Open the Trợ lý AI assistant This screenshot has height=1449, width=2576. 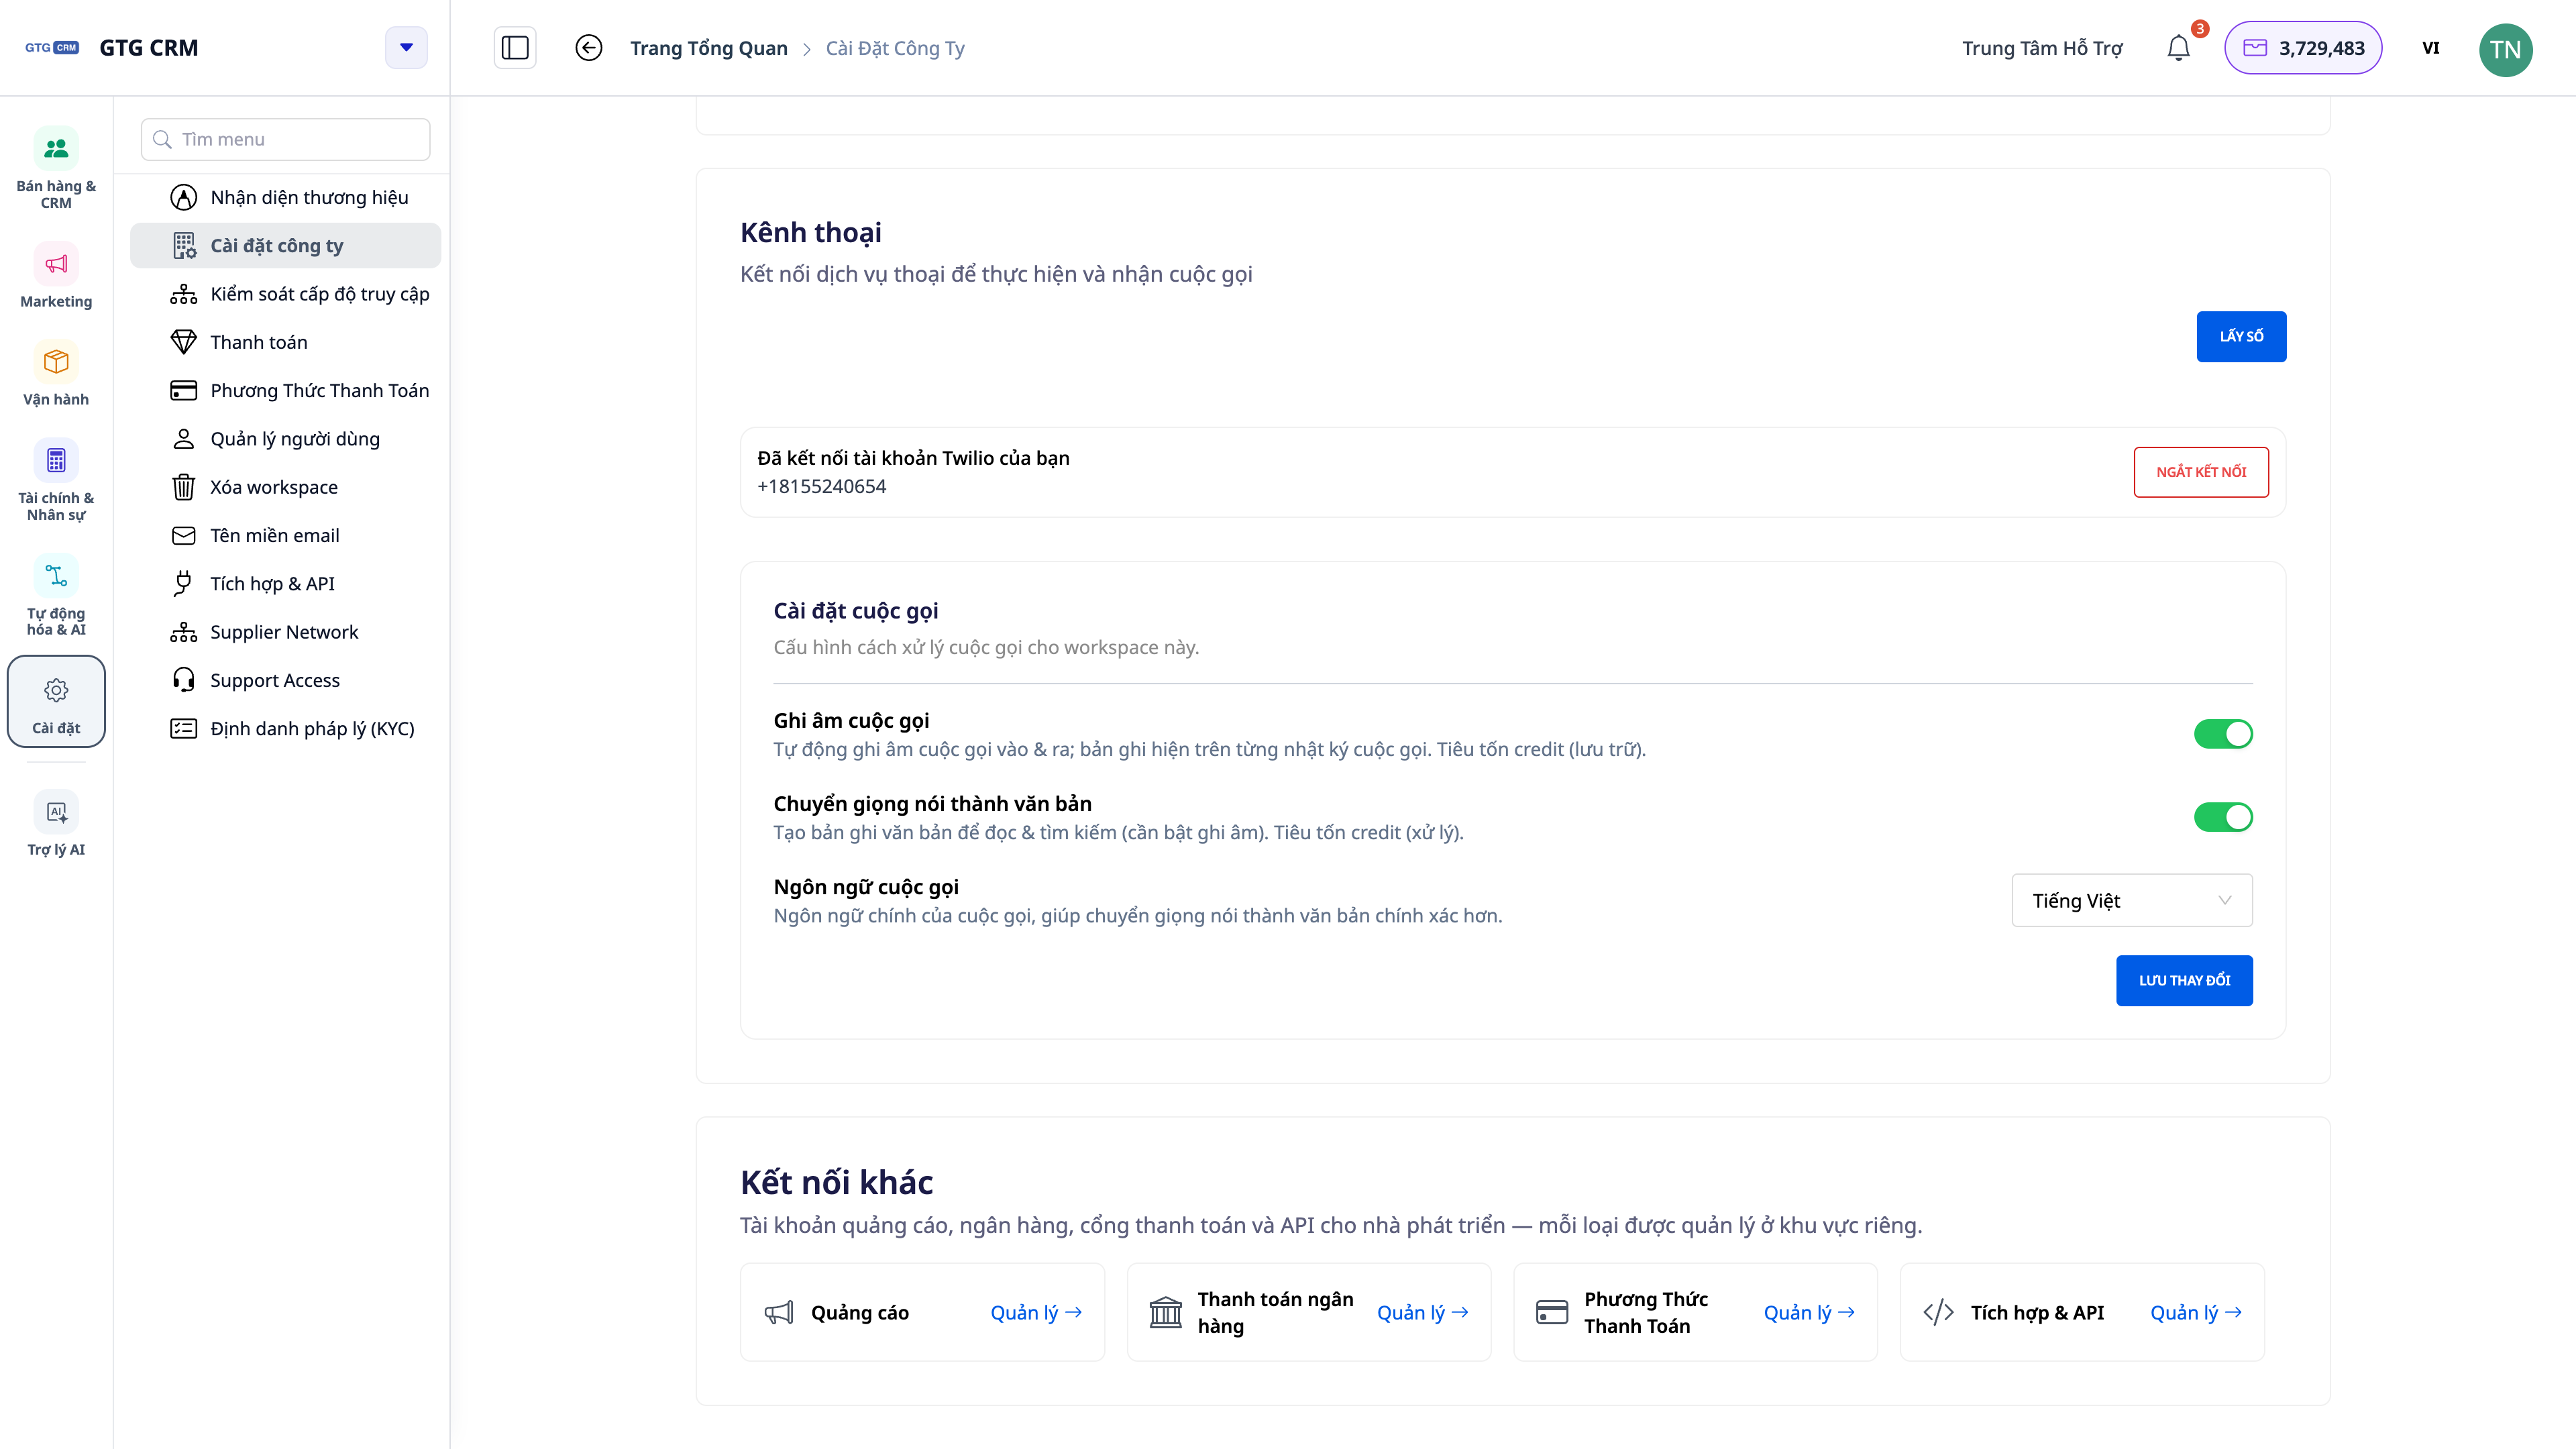56,824
